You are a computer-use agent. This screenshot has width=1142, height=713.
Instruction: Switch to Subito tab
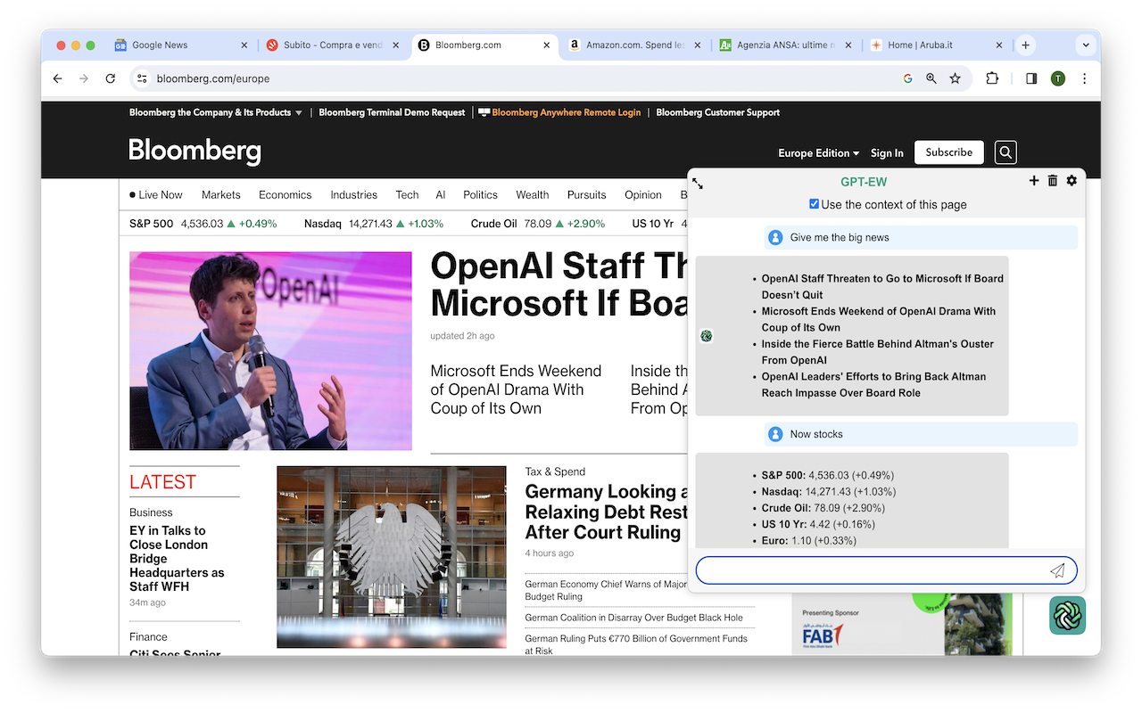pos(335,45)
